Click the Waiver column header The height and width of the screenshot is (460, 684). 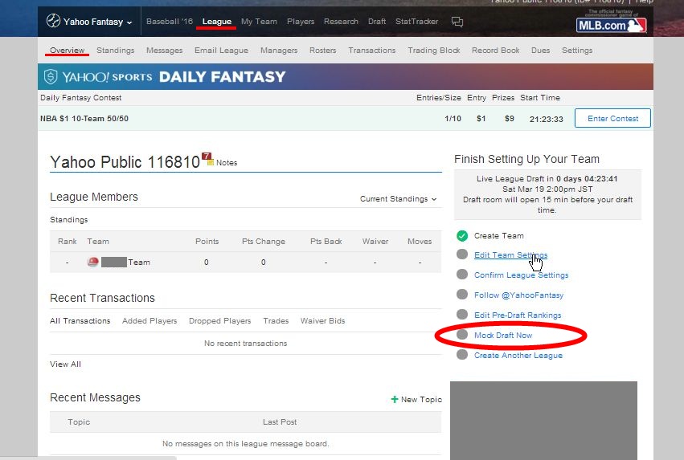coord(375,241)
